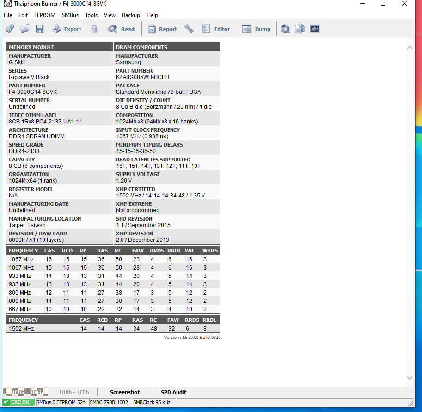
Task: Click the magnifier search icon in toolbar
Action: point(285,29)
